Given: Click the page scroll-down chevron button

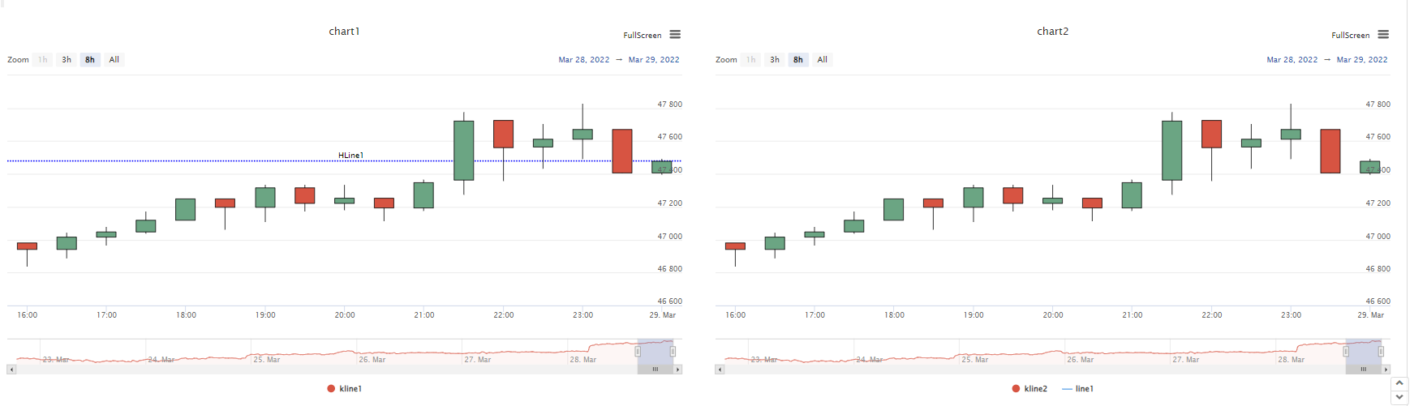Looking at the screenshot, I should coord(1399,397).
